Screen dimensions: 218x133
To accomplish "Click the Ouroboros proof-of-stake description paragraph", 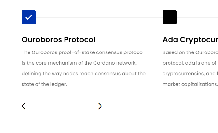I will tap(84, 68).
